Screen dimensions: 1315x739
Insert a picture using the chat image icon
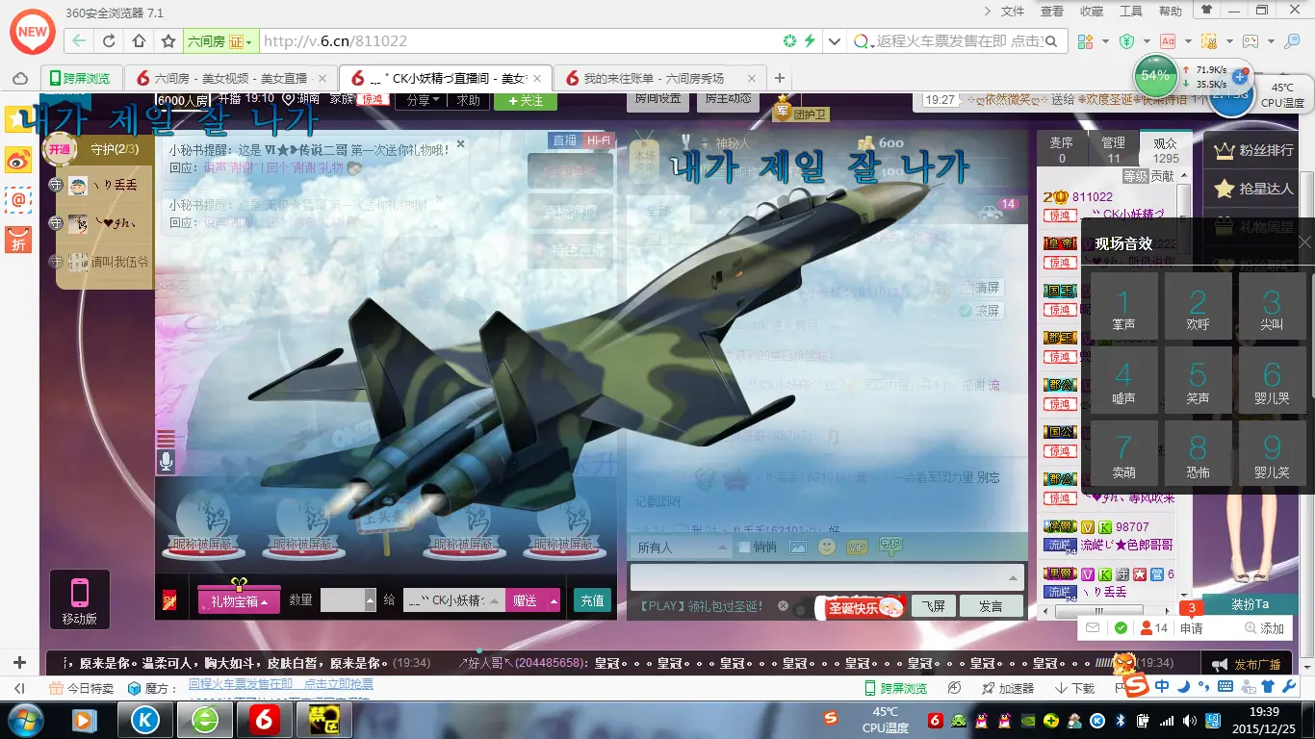coord(797,548)
